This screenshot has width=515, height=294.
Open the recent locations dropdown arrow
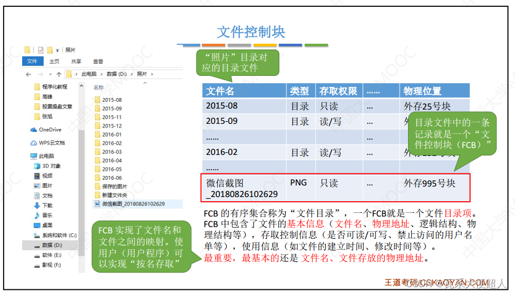[50, 74]
